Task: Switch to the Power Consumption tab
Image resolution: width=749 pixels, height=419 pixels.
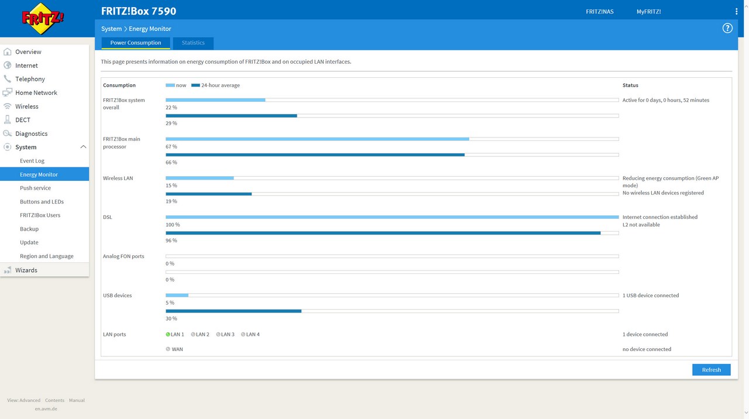Action: coord(136,43)
